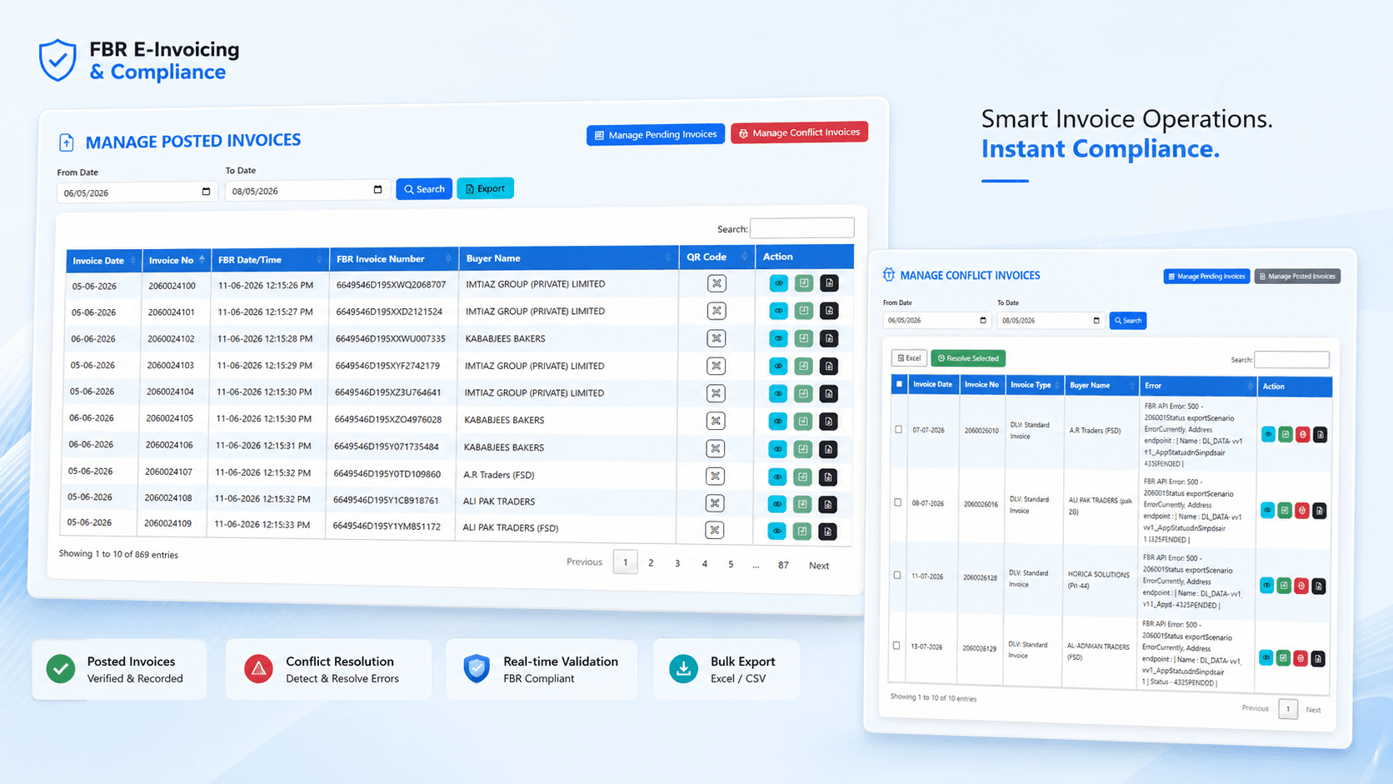Open black document icon for invoice 2060024109

click(827, 531)
